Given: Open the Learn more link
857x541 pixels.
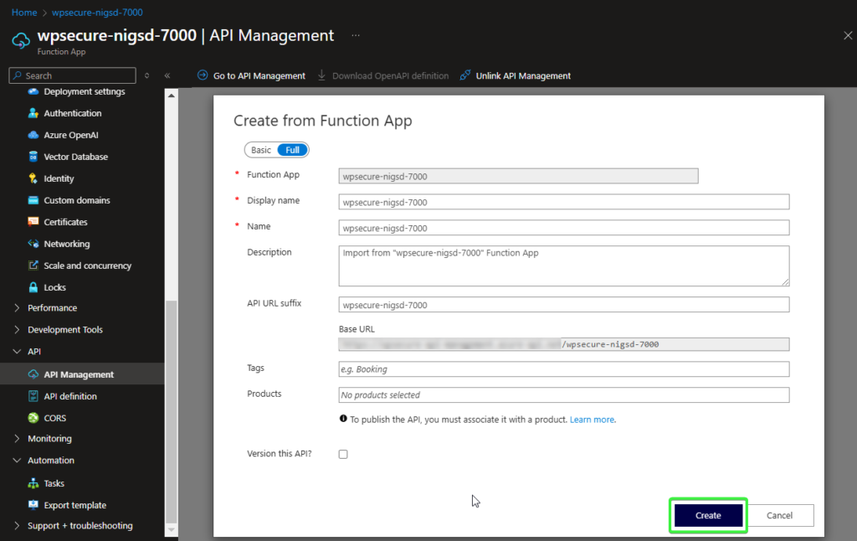Looking at the screenshot, I should click(592, 420).
